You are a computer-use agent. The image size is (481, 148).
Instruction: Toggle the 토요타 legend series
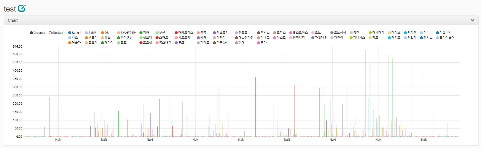tap(91, 43)
